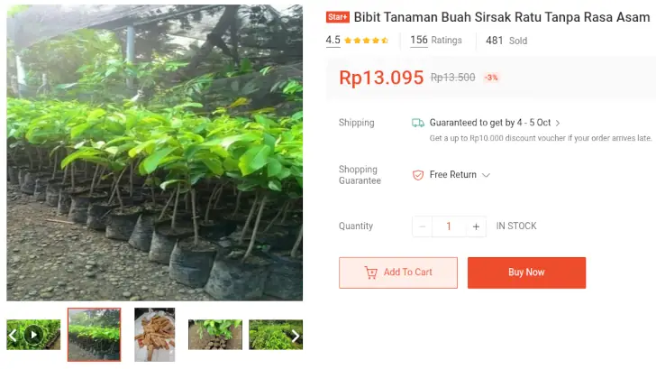Screen dimensions: 656x369
Task: Click the shipping truck icon
Action: tap(418, 123)
